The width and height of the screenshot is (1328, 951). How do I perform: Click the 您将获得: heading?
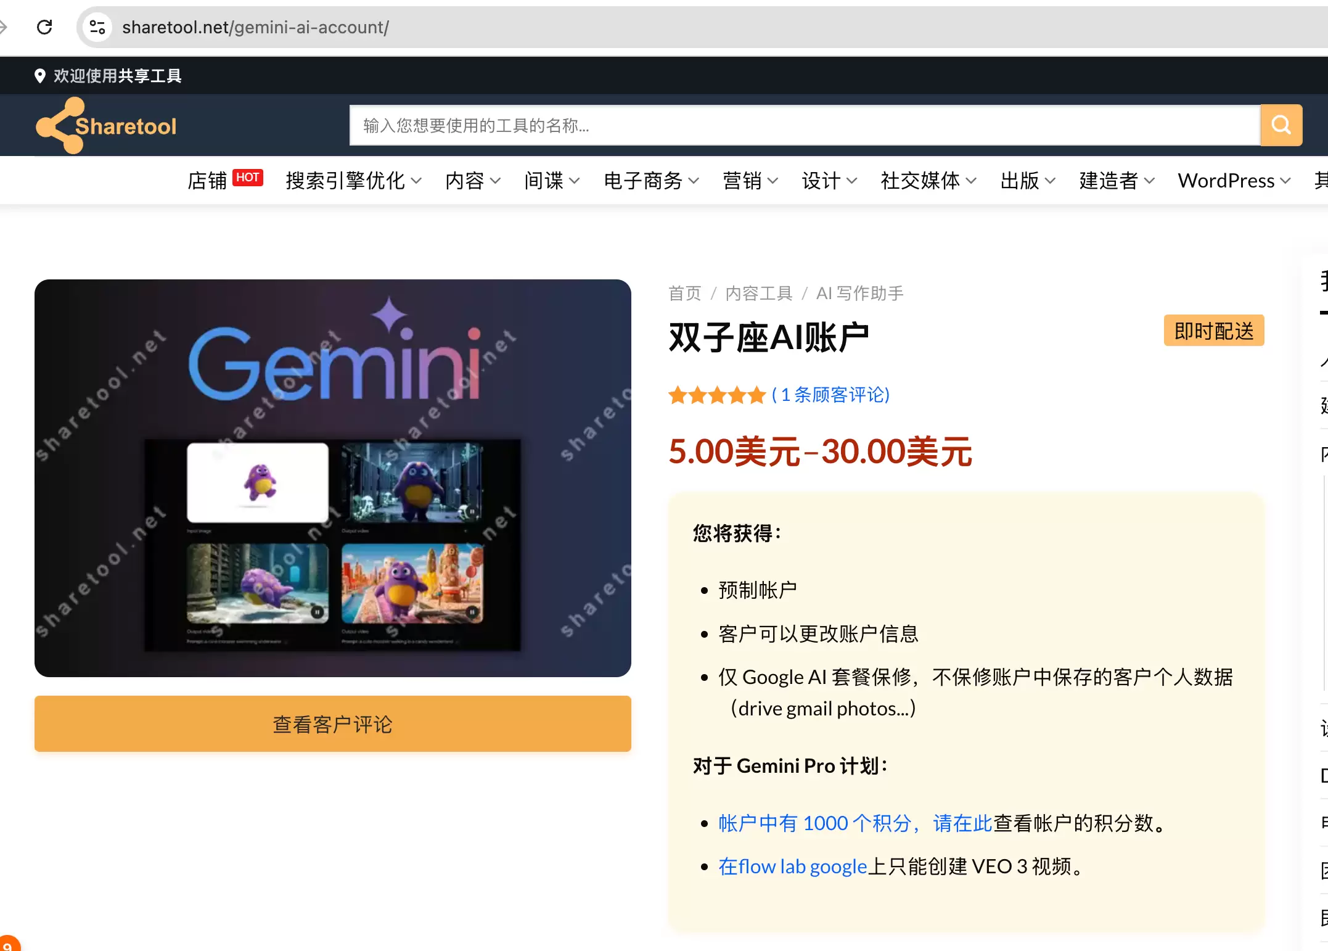[x=737, y=533]
